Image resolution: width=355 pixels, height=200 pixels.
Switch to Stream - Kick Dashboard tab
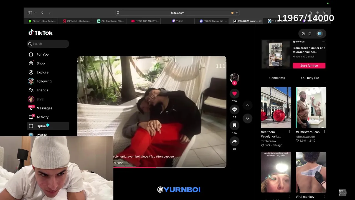click(x=42, y=21)
